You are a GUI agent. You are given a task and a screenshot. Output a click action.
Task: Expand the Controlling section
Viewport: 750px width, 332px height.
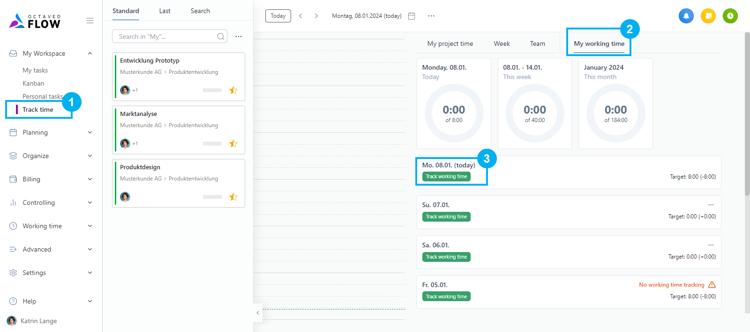pos(90,202)
